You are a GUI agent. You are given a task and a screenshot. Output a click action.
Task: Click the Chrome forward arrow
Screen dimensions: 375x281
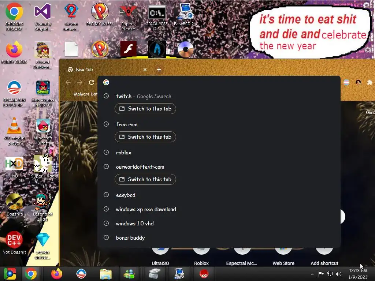(79, 82)
